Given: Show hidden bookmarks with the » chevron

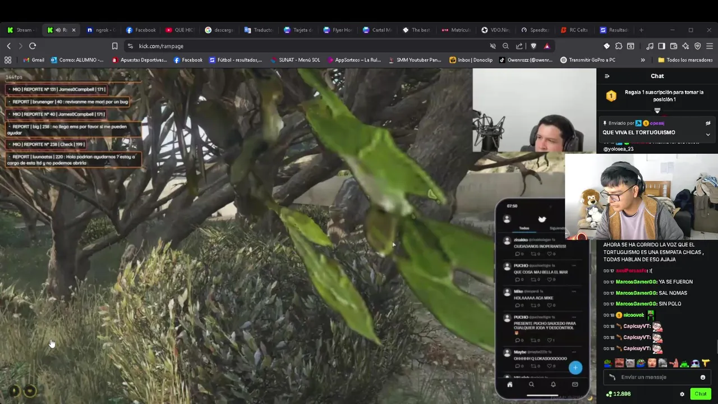Looking at the screenshot, I should click(x=643, y=60).
